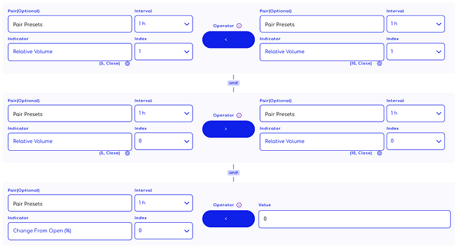The height and width of the screenshot is (249, 457).
Task: Open second condition right Interval 1h dropdown
Action: click(x=416, y=113)
